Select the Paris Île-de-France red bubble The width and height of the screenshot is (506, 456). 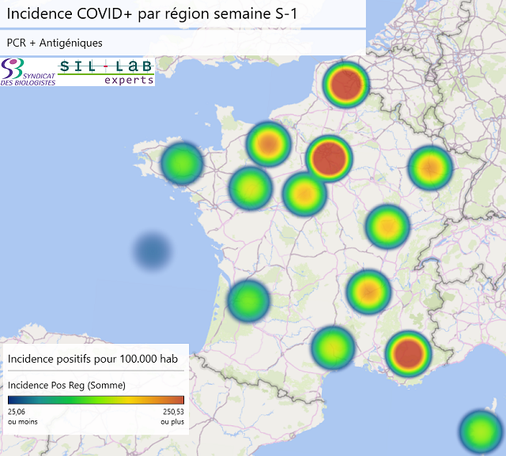[329, 158]
